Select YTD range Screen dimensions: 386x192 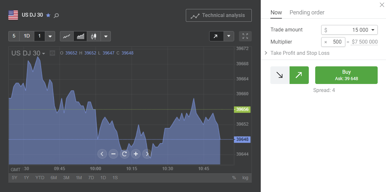coord(40,178)
